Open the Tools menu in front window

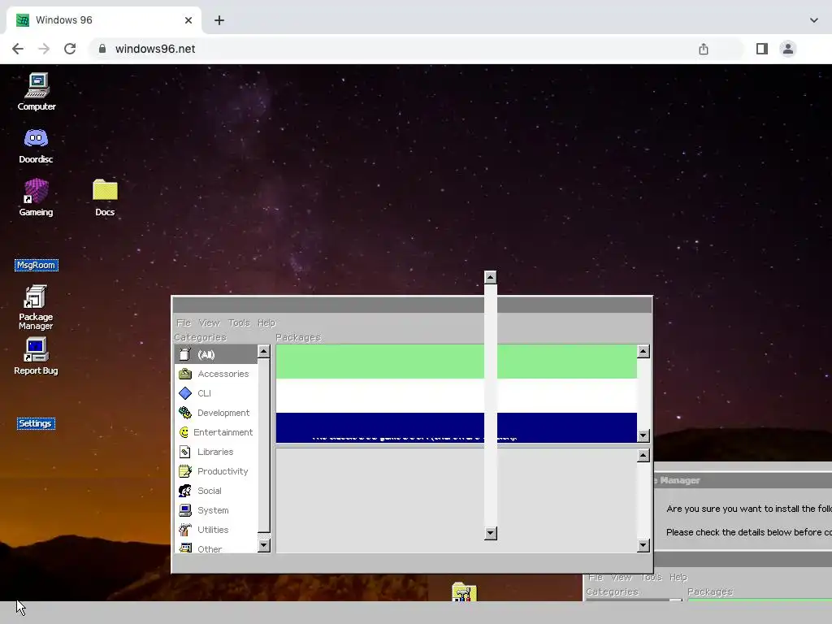coord(239,323)
